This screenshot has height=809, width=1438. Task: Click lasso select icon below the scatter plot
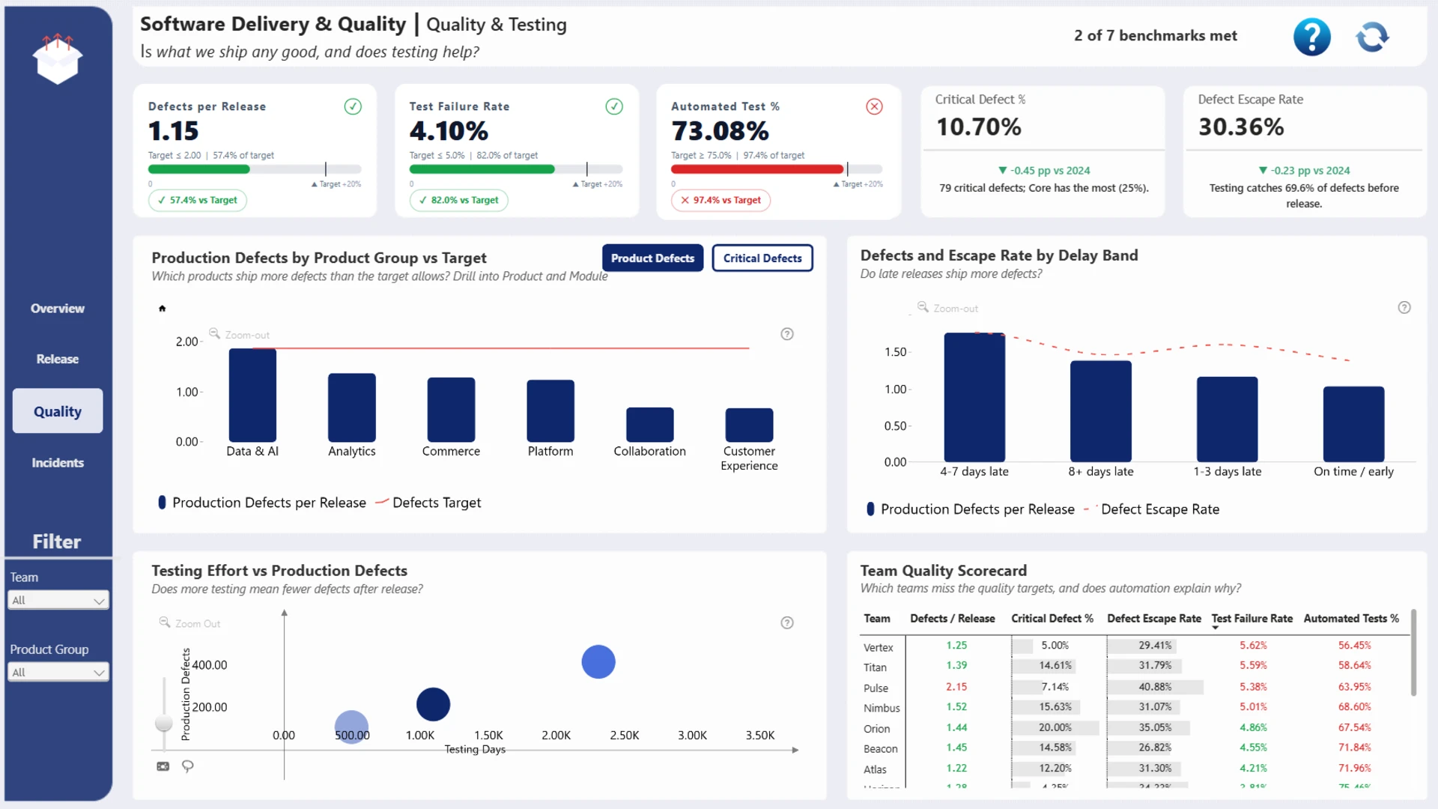tap(188, 766)
